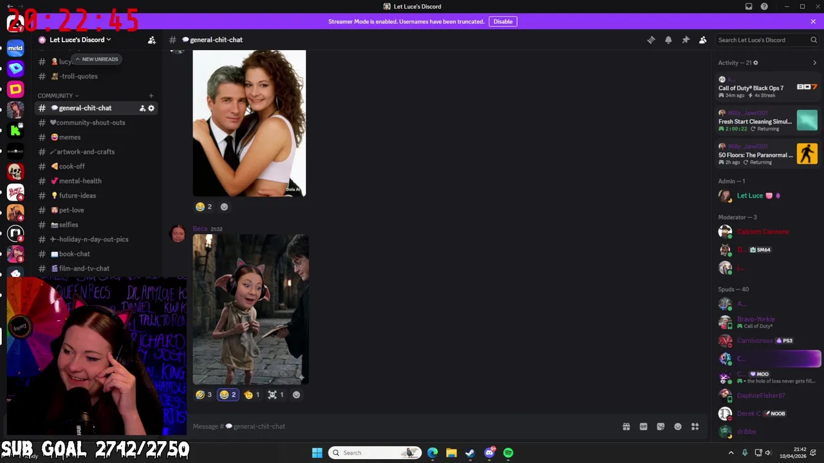Toggle the rolling laughing reaction with 3

[x=204, y=395]
